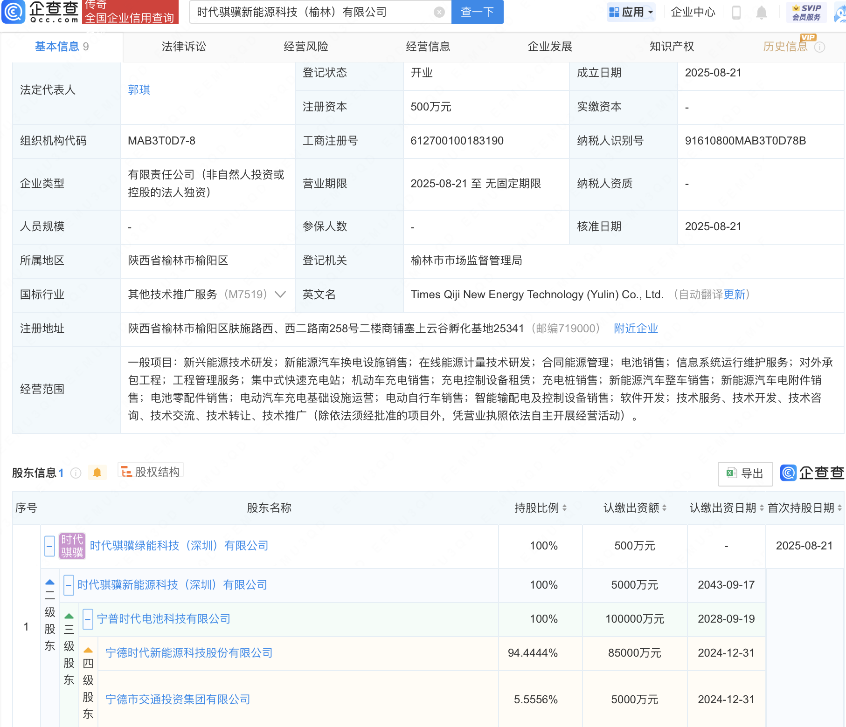Open 企业中心 enterprise center
The image size is (846, 727).
tap(693, 12)
